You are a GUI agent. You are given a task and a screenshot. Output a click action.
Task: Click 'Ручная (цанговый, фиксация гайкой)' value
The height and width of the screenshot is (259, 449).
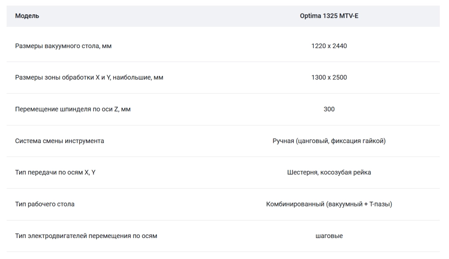coord(329,141)
